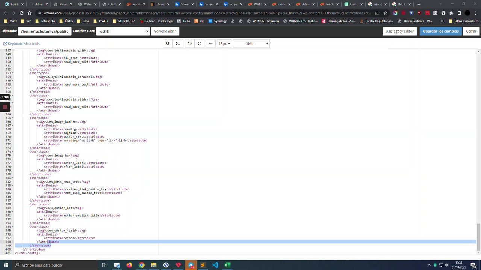Toggle line wrap with double-arrow icon
This screenshot has width=481, height=270.
[x=211, y=43]
